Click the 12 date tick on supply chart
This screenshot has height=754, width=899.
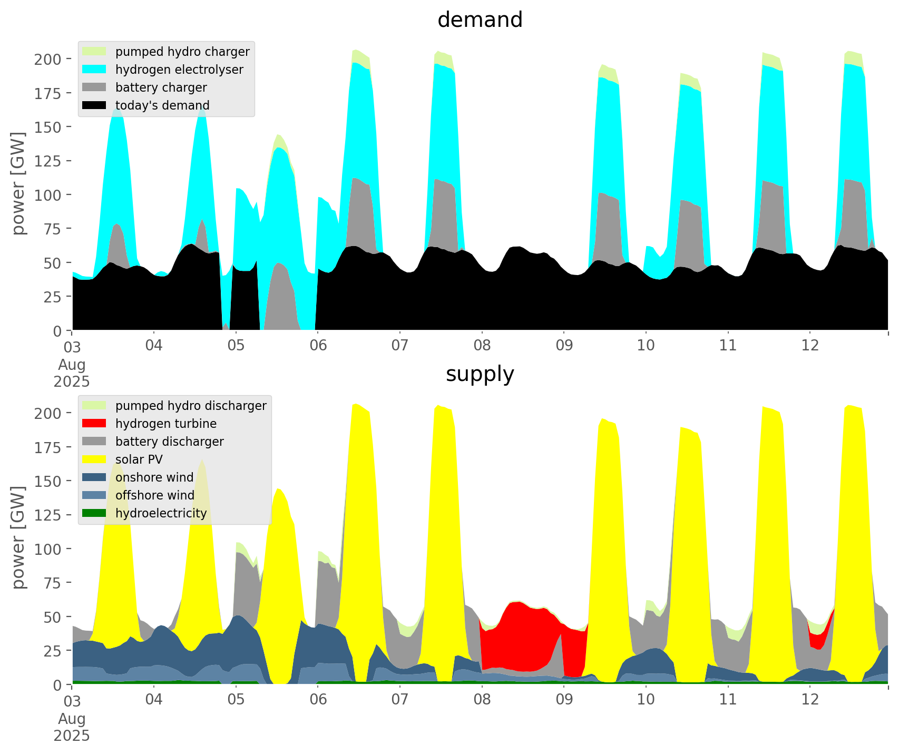coord(810,700)
